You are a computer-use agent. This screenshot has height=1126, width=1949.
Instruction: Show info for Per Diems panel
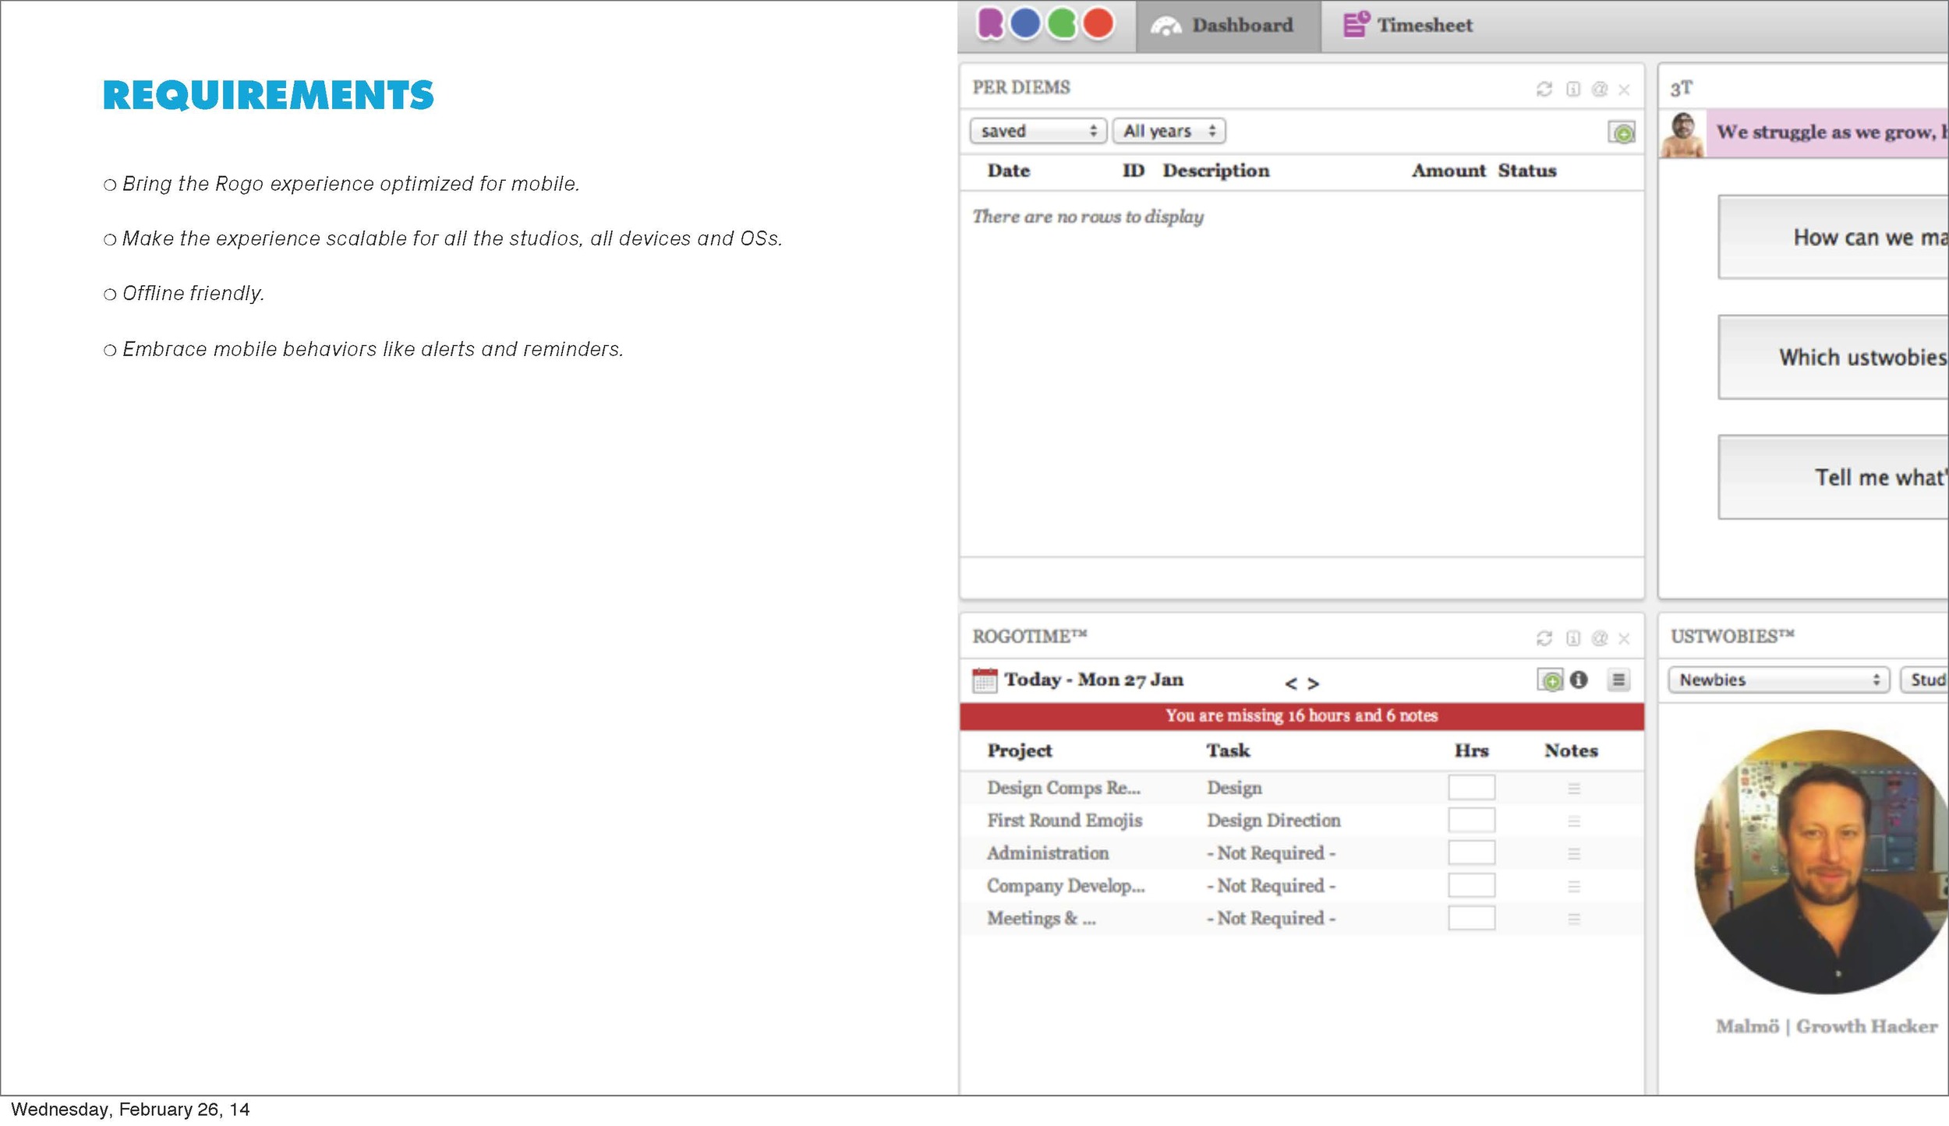(1573, 90)
